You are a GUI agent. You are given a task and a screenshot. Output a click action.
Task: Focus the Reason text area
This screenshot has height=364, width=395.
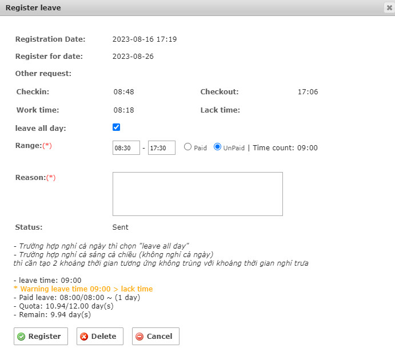[x=198, y=194]
